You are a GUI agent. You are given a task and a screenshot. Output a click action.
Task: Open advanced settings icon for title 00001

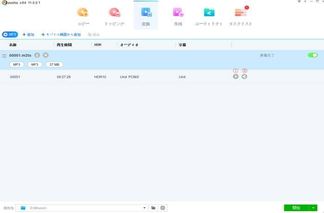point(244,76)
